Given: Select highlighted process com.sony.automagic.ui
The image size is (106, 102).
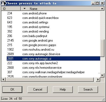Looking at the screenshot, I should [53, 59].
